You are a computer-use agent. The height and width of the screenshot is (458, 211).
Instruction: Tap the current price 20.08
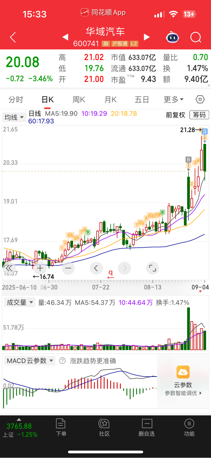click(x=23, y=62)
